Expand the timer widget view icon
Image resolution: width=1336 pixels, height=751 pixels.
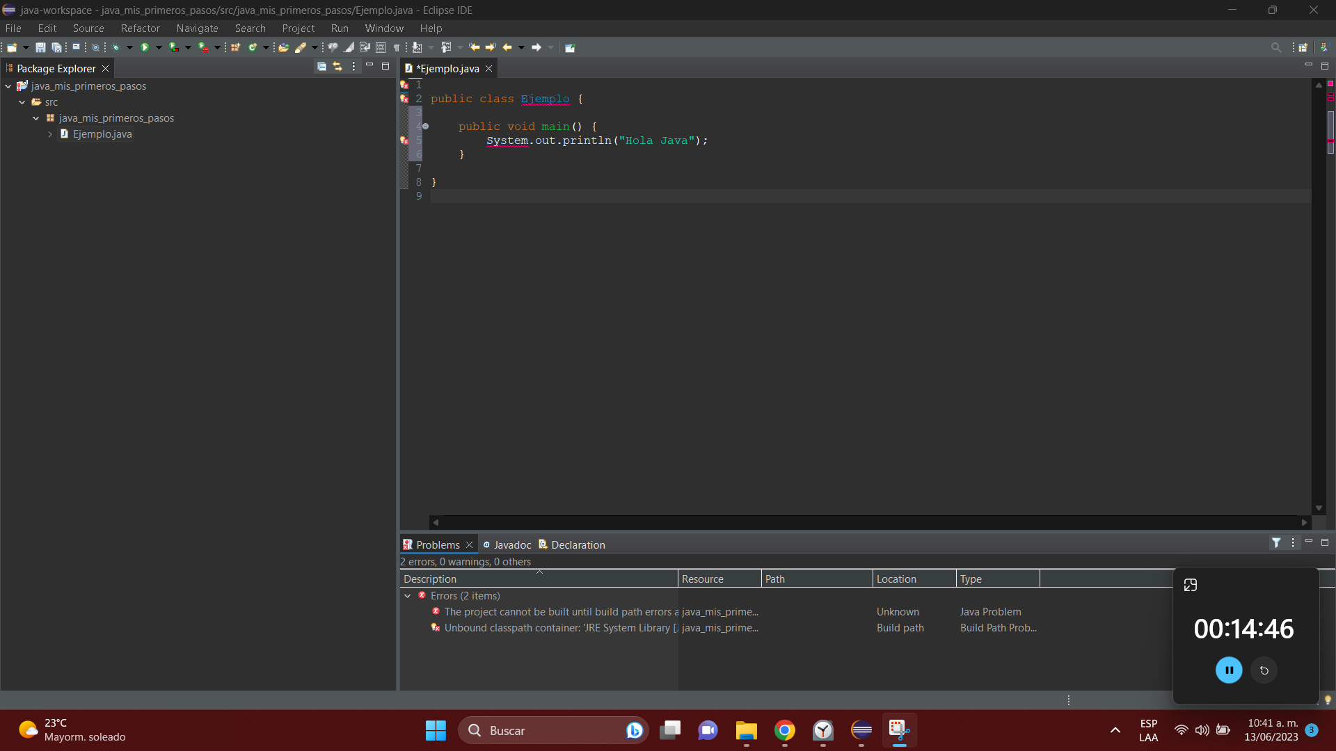click(x=1191, y=585)
